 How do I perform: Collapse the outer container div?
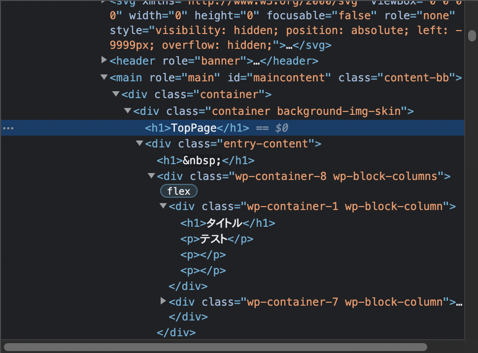click(x=115, y=94)
